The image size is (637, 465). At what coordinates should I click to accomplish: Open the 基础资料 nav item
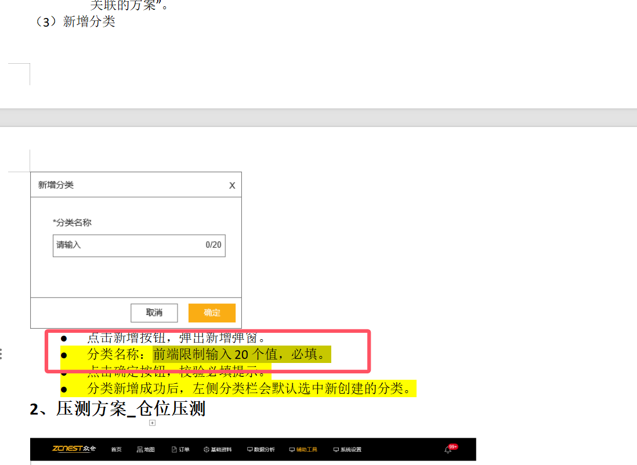pyautogui.click(x=218, y=449)
